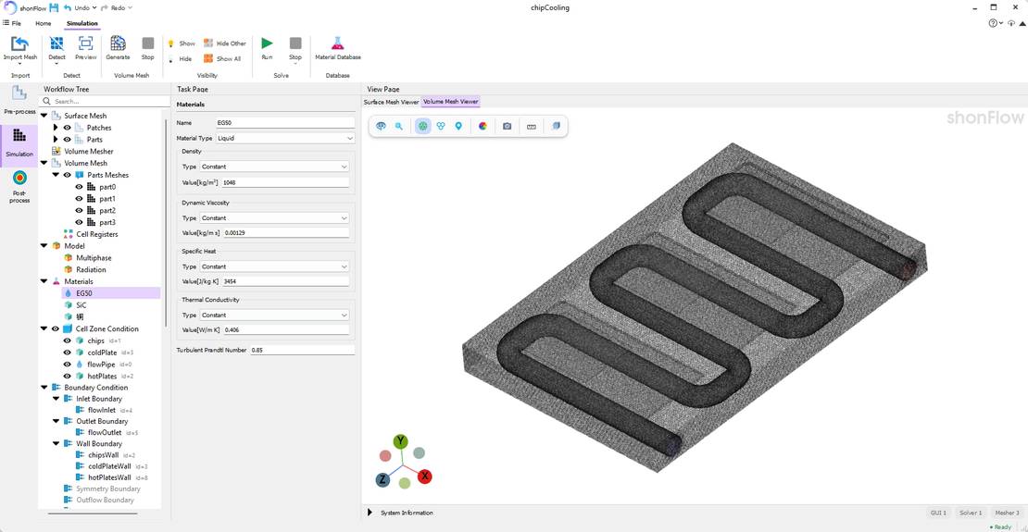The image size is (1028, 532).
Task: Hide part2 mesh with eye icon
Action: (x=80, y=210)
